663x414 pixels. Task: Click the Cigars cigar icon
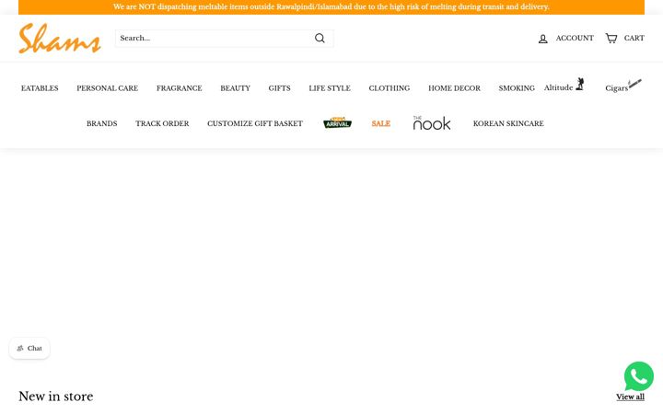click(634, 83)
